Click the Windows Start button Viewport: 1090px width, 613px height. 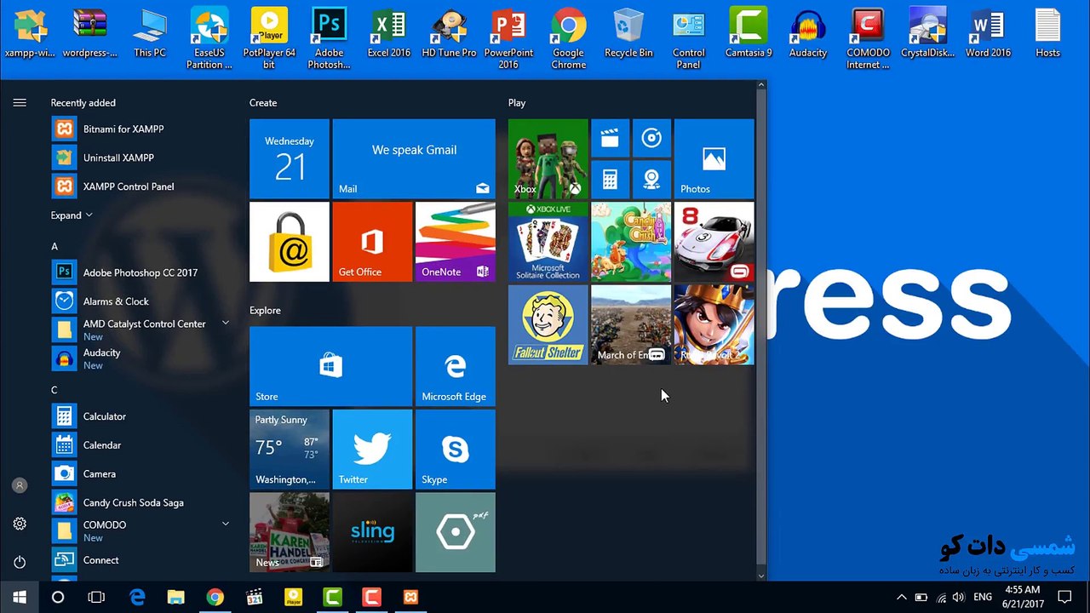point(20,598)
